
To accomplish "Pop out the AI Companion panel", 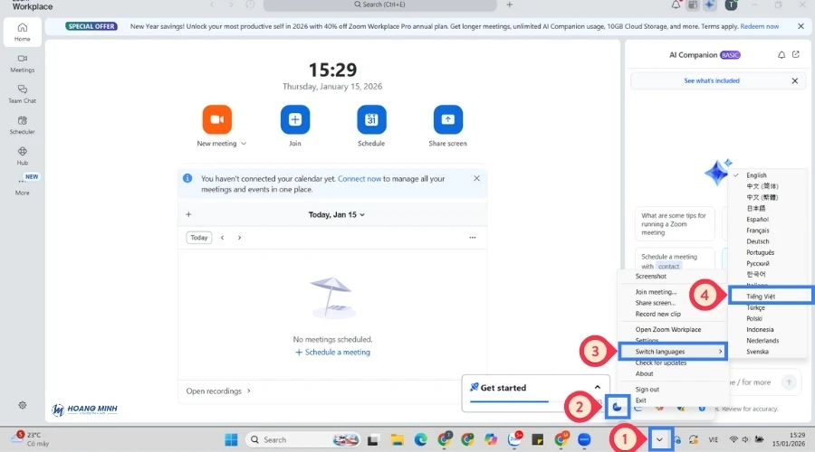I will tap(796, 54).
